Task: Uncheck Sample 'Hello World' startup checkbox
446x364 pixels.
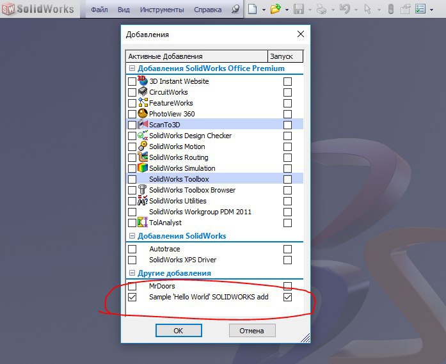Action: click(287, 297)
